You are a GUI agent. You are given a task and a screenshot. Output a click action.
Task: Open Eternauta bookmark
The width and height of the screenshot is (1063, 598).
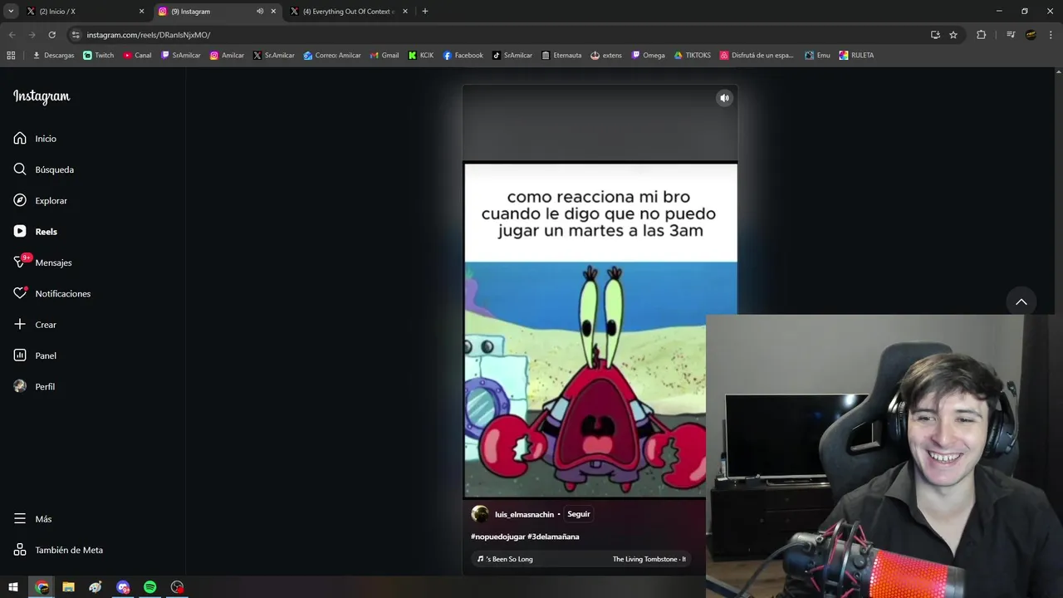tap(561, 56)
